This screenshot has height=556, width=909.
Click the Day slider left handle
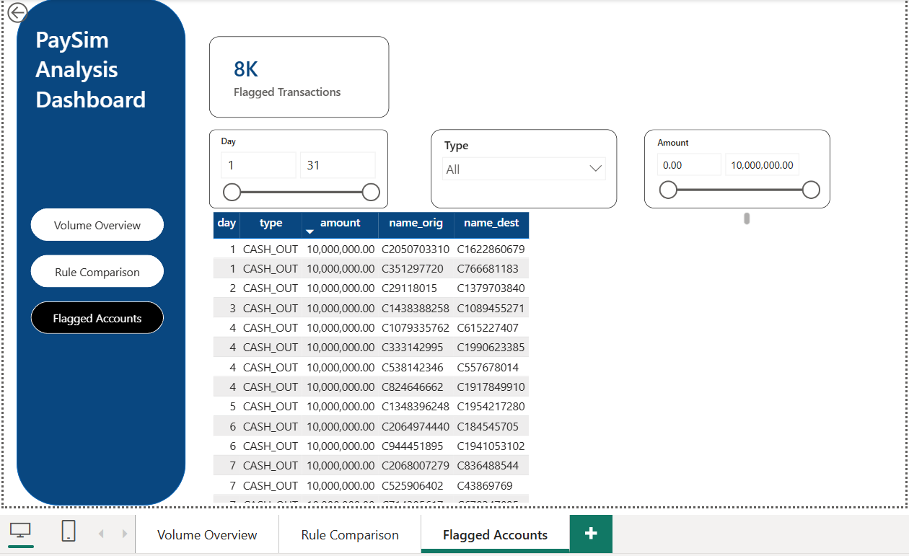click(232, 192)
